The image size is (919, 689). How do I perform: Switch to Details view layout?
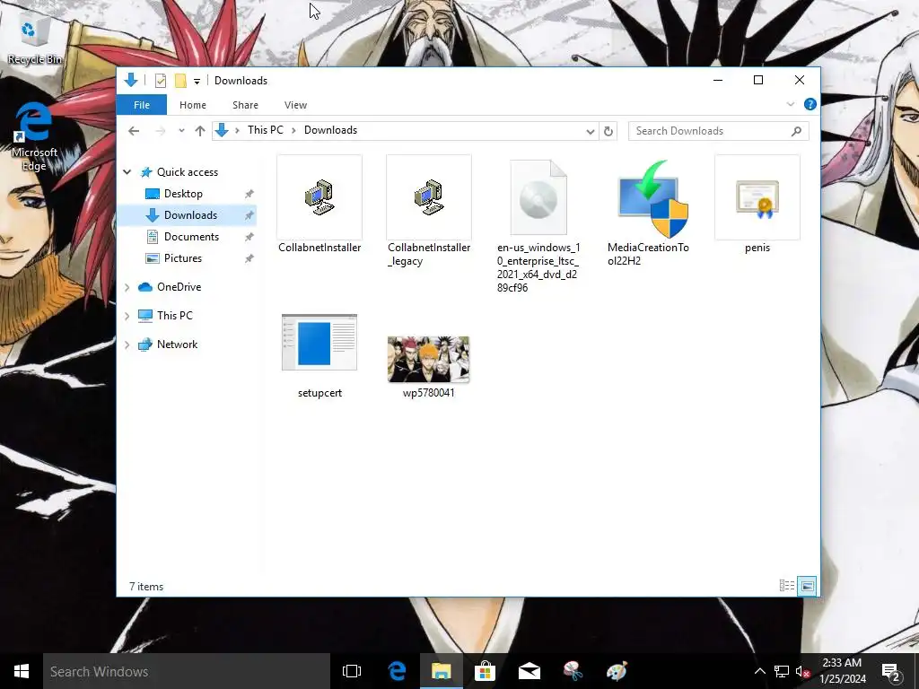[x=787, y=585]
